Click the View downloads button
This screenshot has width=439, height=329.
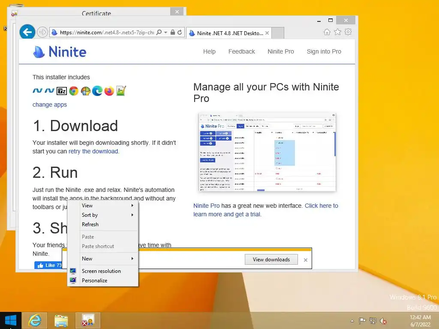point(271,260)
